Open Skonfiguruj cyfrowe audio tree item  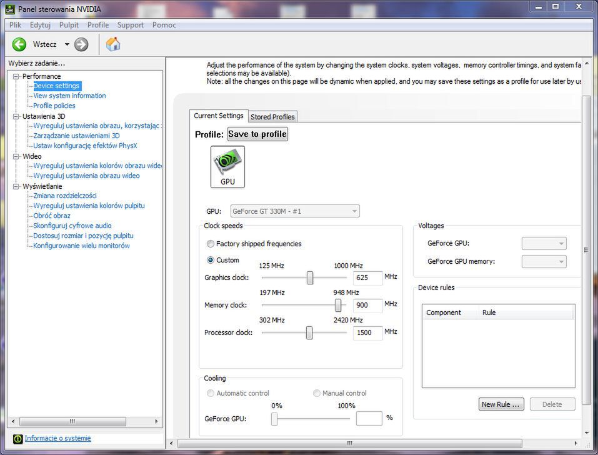[x=72, y=226]
